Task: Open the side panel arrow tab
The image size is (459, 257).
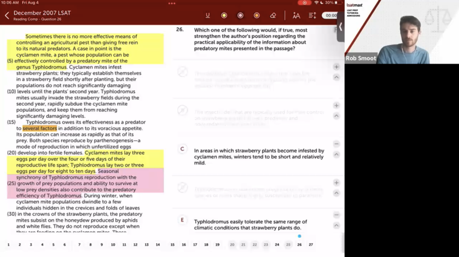Action: tap(340, 26)
